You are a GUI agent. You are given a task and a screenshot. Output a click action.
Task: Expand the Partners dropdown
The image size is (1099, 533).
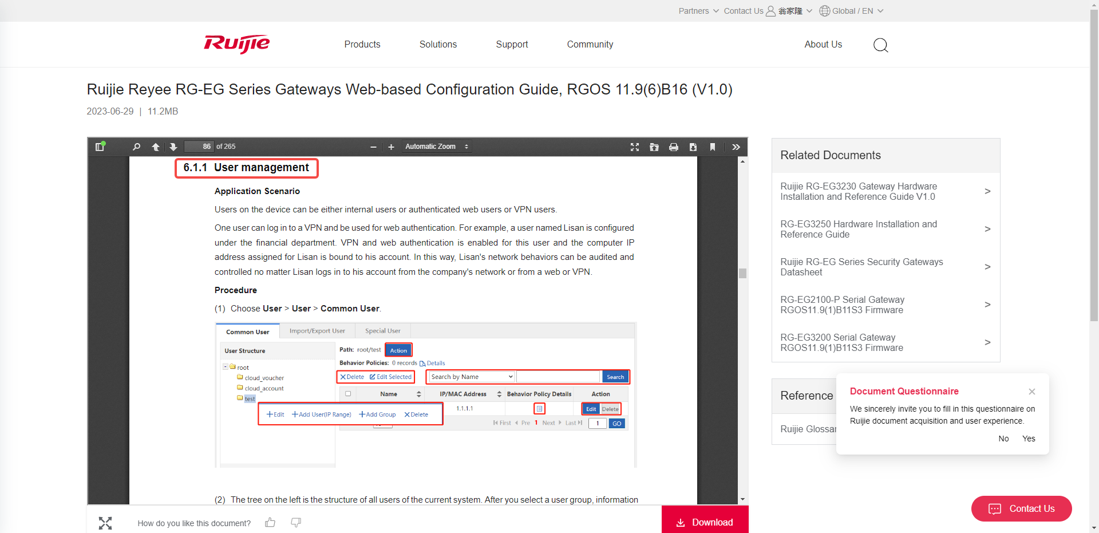(698, 11)
